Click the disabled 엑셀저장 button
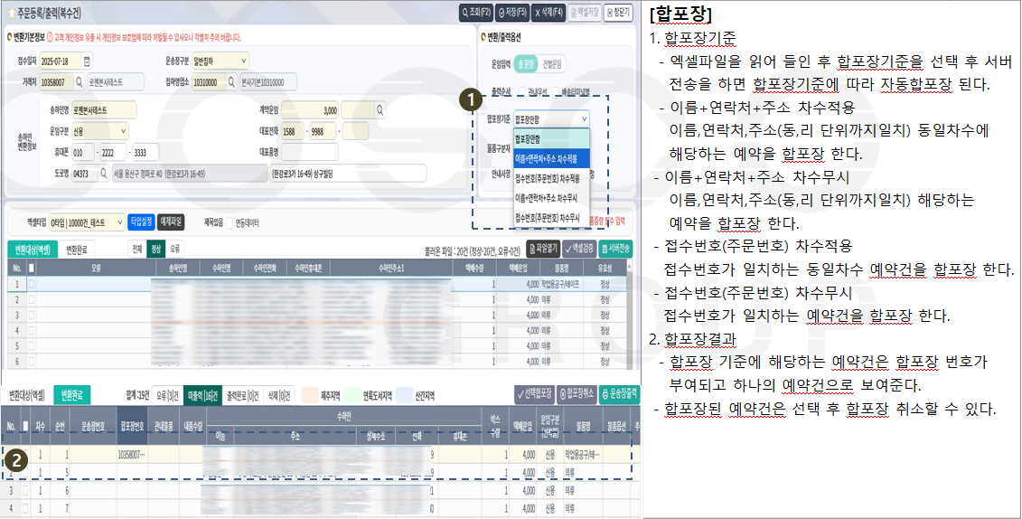 [584, 12]
